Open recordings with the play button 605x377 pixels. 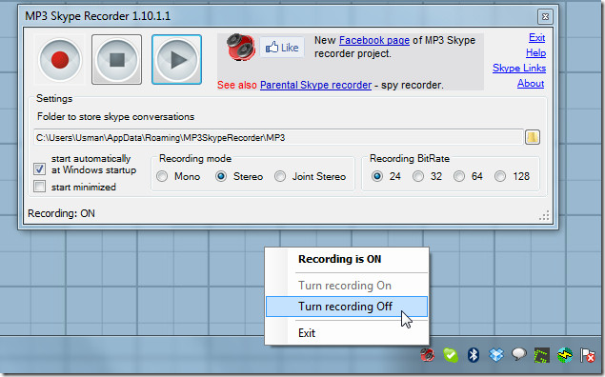tap(176, 60)
